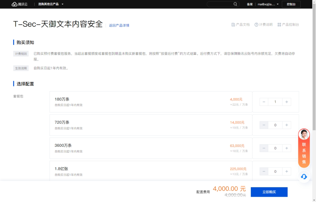Screen dimensions: 316x202
Task: Open the 备案 link
Action: [250, 4]
